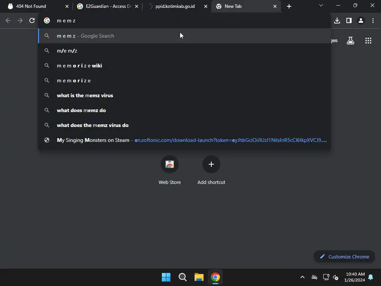
Task: Select 'what does memz do' suggestion
Action: coord(185,110)
